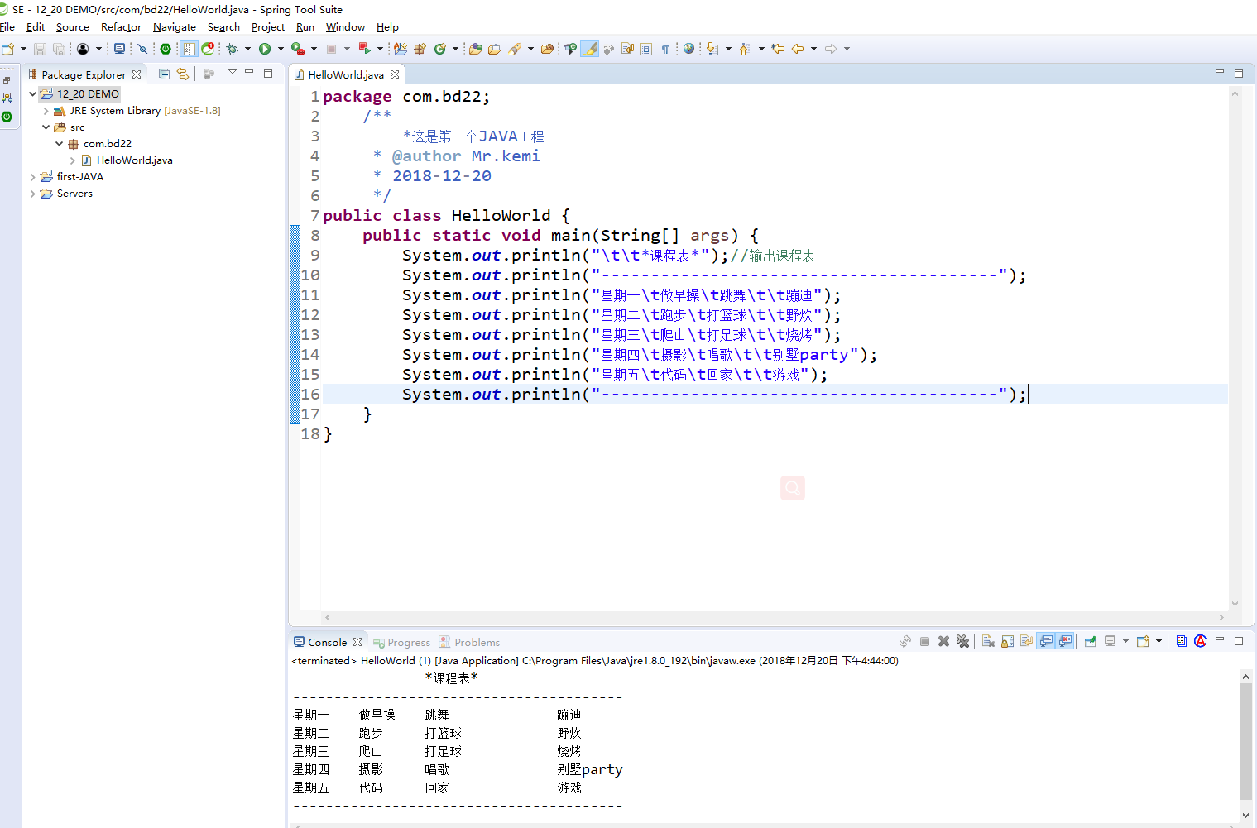This screenshot has height=828, width=1257.
Task: Expand the Servers project node
Action: pos(32,194)
